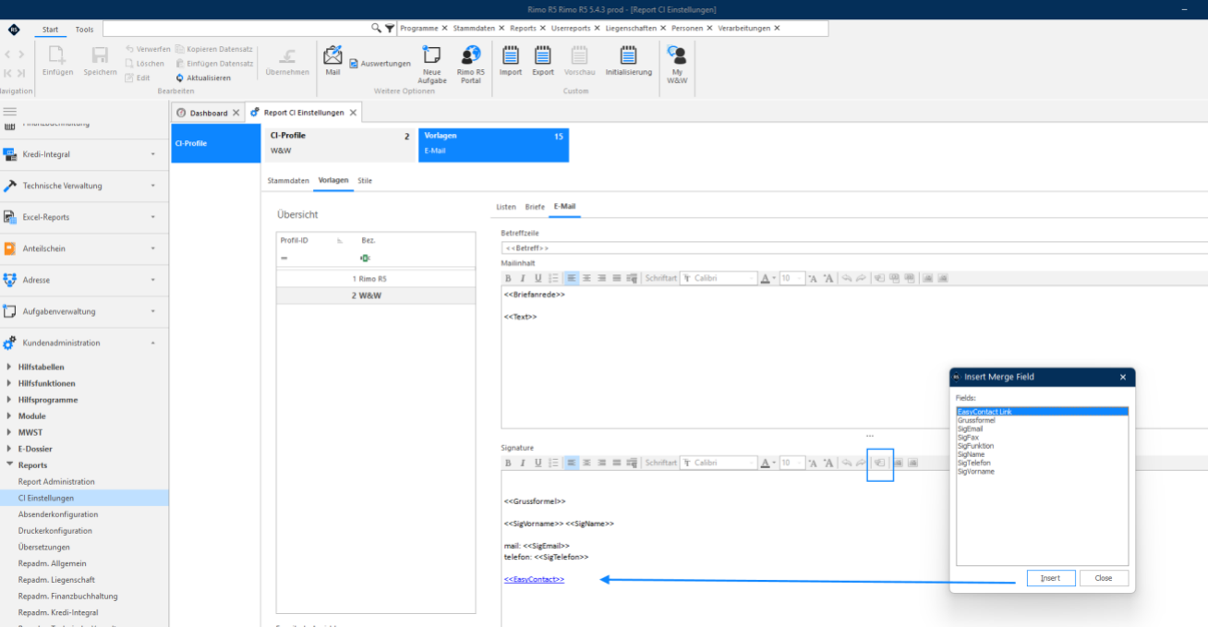
Task: Expand Technische Verwaltung sidebar section
Action: 84,186
